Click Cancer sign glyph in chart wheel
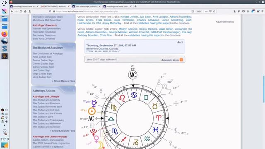 [134, 95]
